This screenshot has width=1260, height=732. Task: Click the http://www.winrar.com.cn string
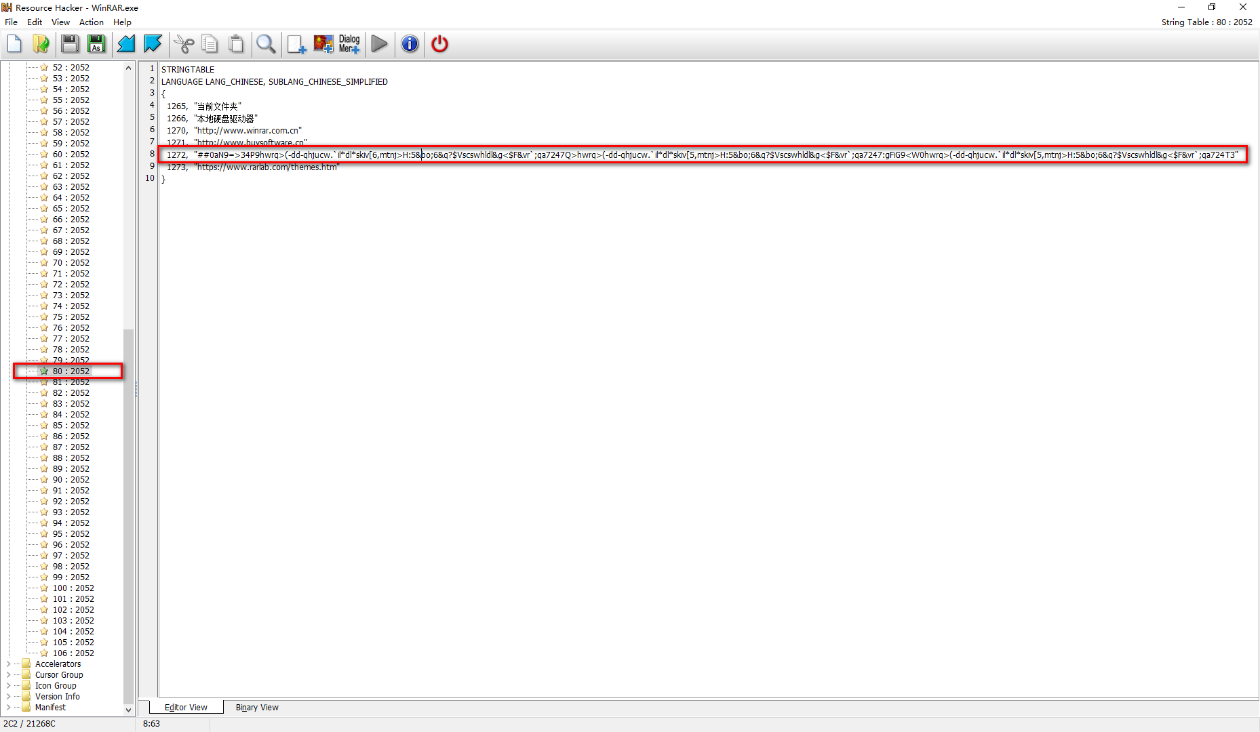[x=248, y=130]
